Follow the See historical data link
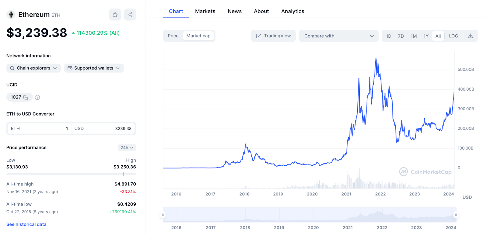Image resolution: width=487 pixels, height=235 pixels. [x=26, y=224]
